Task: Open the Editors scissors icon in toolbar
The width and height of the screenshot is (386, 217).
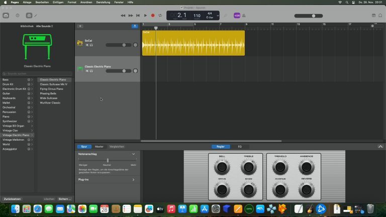Action: pos(36,16)
